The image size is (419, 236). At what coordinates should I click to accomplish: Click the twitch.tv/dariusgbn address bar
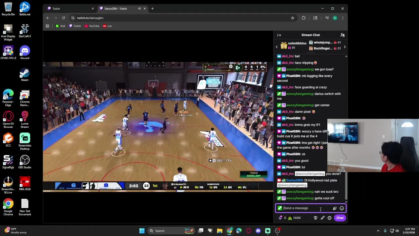(180, 18)
